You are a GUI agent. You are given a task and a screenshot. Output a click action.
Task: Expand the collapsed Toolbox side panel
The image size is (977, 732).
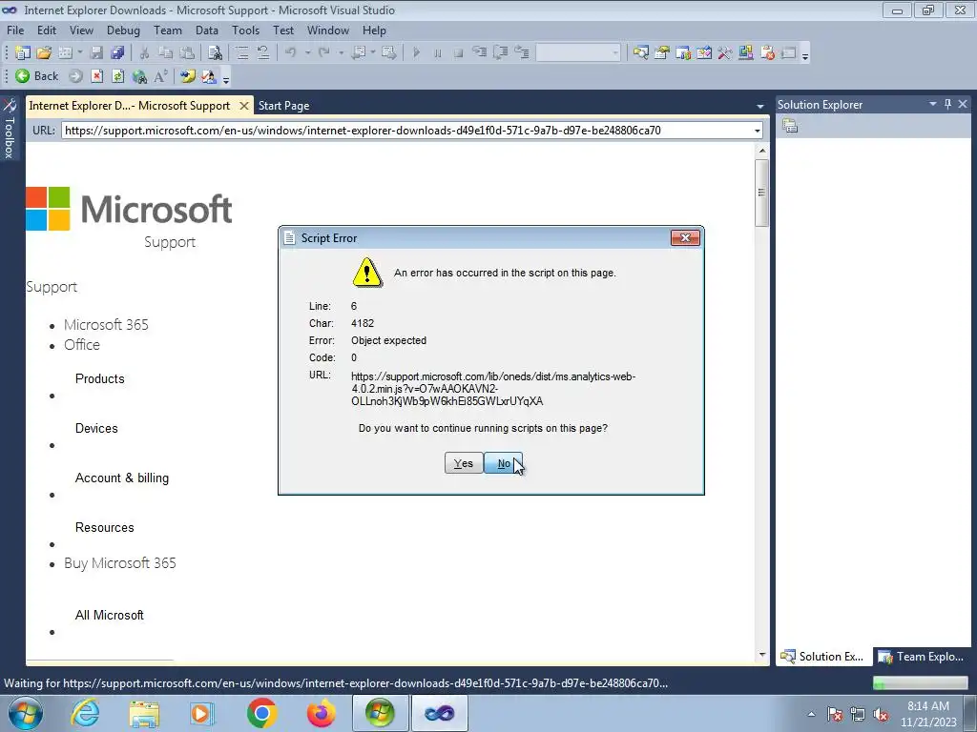point(10,129)
